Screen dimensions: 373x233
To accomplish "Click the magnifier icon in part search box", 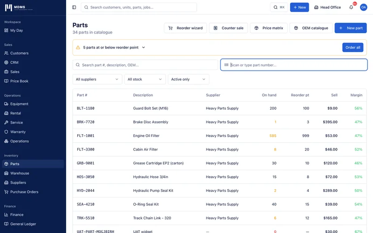I will coord(78,65).
